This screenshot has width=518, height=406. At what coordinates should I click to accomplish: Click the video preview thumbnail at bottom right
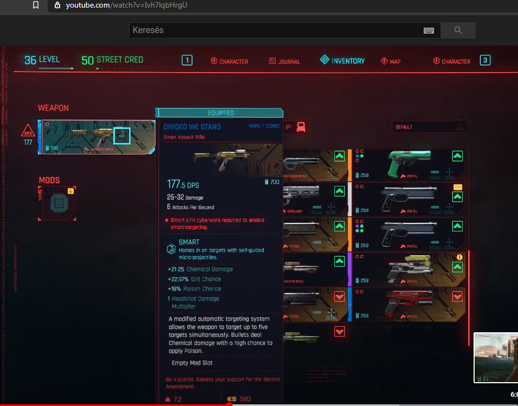496,358
